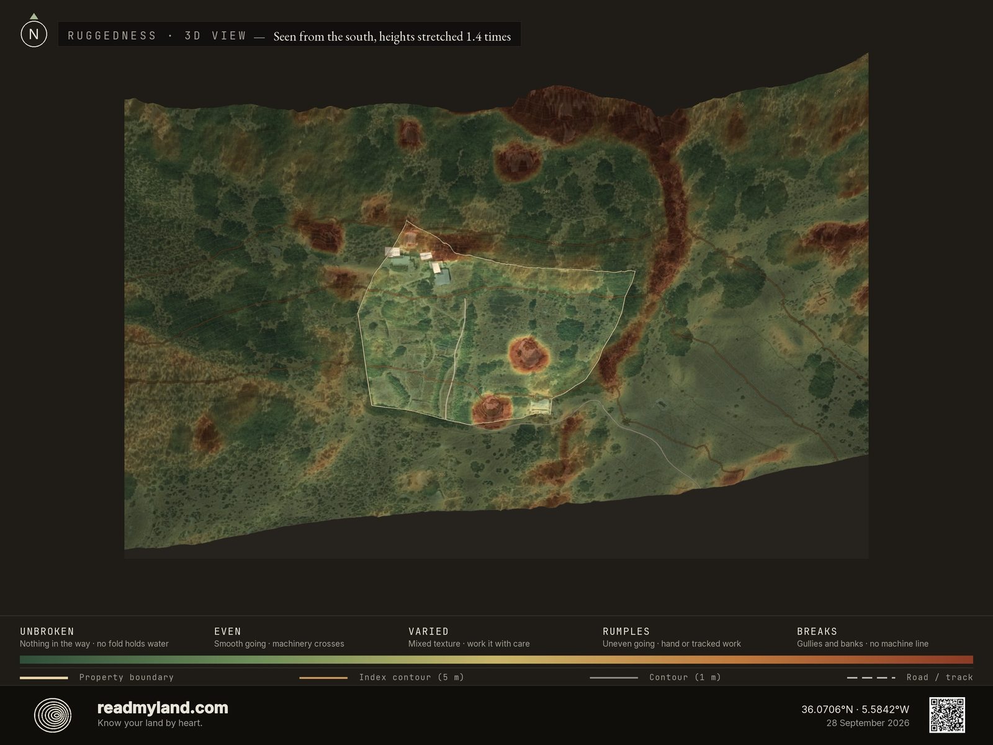The height and width of the screenshot is (745, 993).
Task: Click 'Know your land by heart.' tagline
Action: (150, 723)
